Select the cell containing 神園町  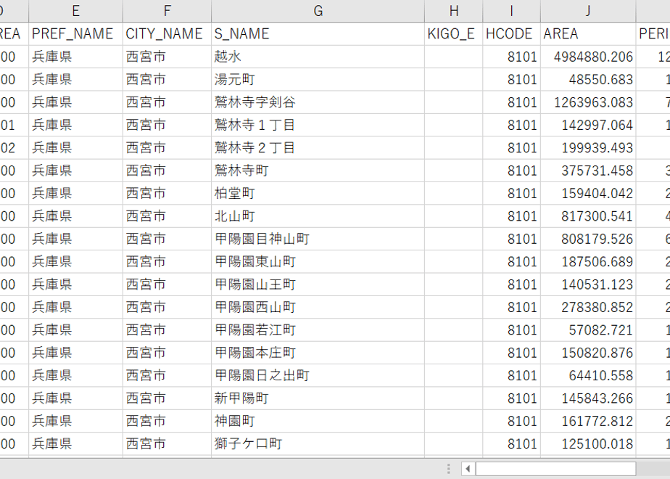[318, 421]
